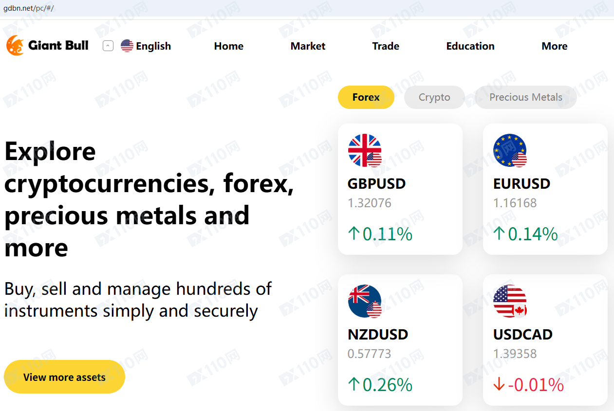
Task: Click the red down arrow on USDCAD
Action: (499, 385)
